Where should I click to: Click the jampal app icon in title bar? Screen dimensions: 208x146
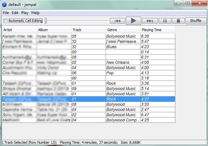[4, 5]
